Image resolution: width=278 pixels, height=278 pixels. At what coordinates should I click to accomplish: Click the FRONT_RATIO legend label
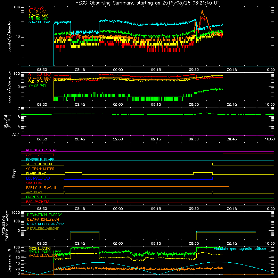click(x=40, y=248)
